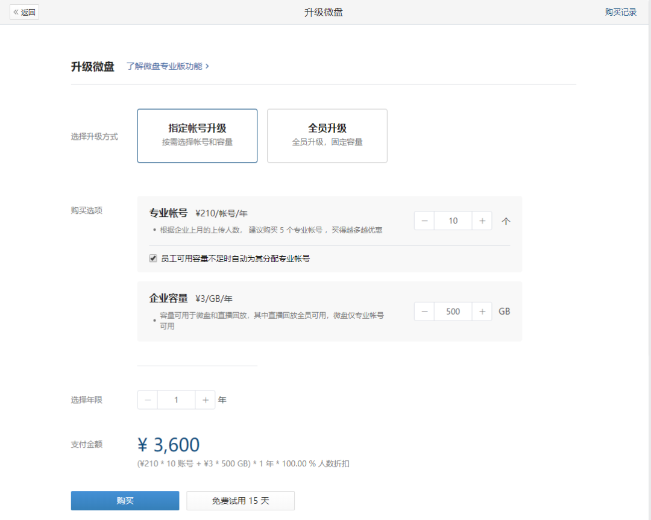The height and width of the screenshot is (520, 651).
Task: Start 免费试用 15 天 trial
Action: point(241,501)
